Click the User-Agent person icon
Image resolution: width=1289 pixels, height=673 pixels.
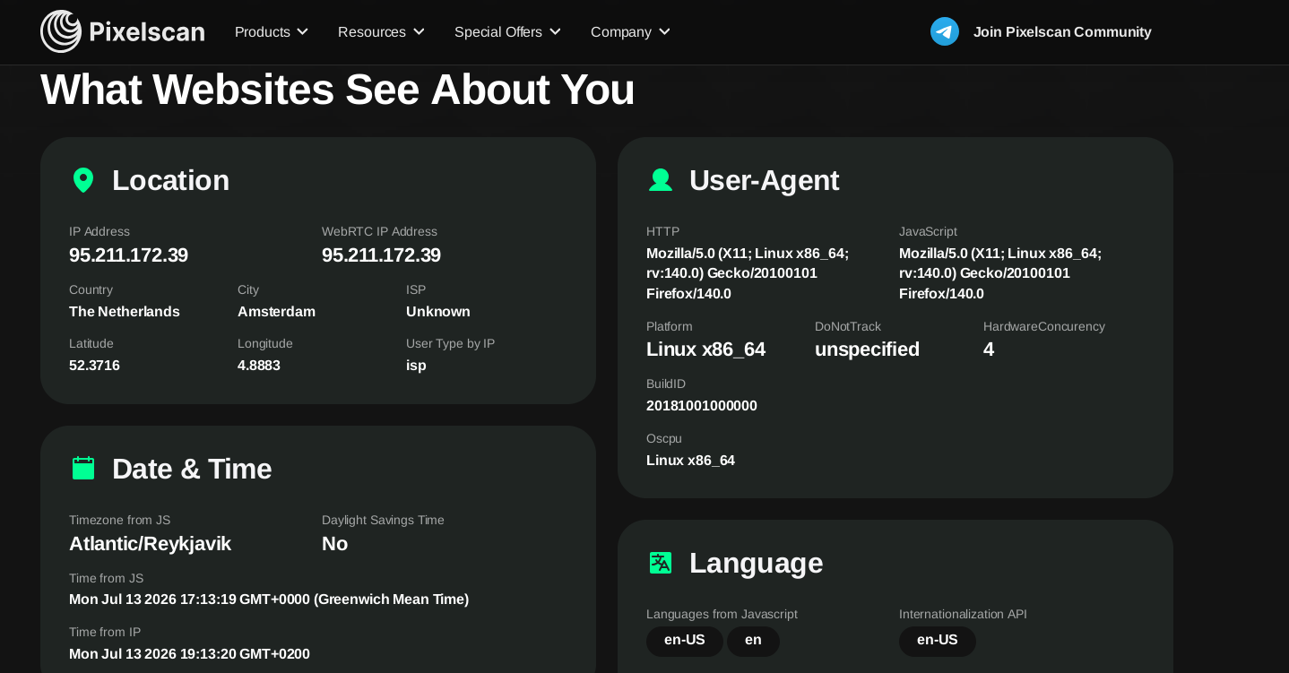coord(661,180)
